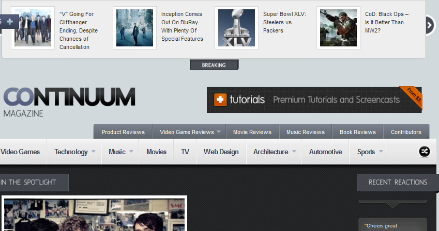
Task: Click the IN THE SPOTLIGHT heading
Action: tap(33, 183)
